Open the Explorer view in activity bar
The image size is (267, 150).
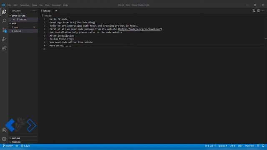(4, 12)
